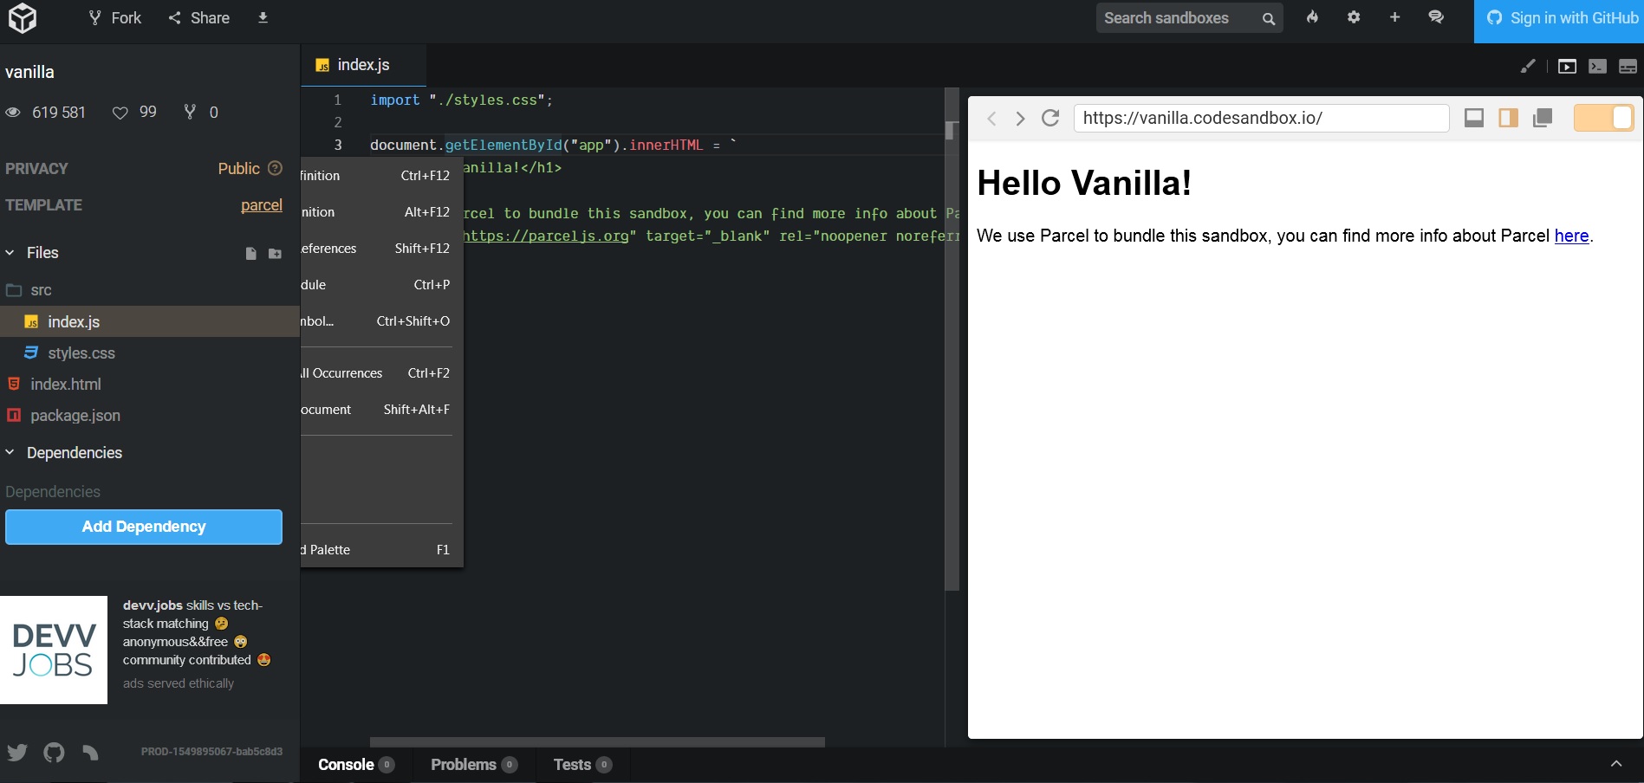Open the Problems tab
This screenshot has height=783, width=1644.
pos(473,765)
